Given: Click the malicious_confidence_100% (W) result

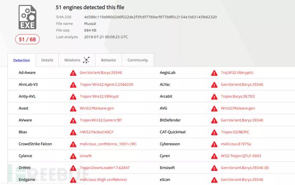Looking at the screenshot, I should tap(108, 144).
